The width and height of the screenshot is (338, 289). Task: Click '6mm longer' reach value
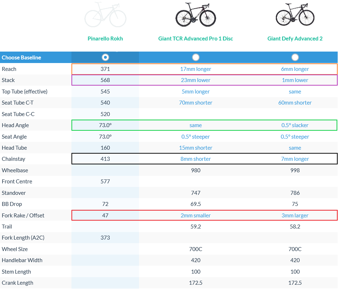pyautogui.click(x=295, y=69)
